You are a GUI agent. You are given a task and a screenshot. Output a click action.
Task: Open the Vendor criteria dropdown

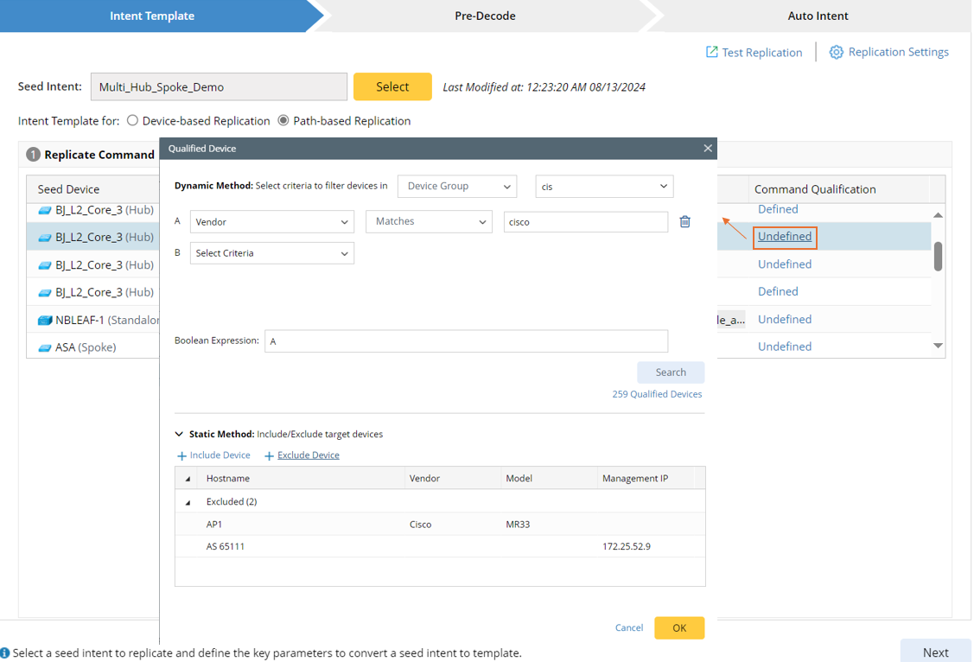(x=271, y=222)
